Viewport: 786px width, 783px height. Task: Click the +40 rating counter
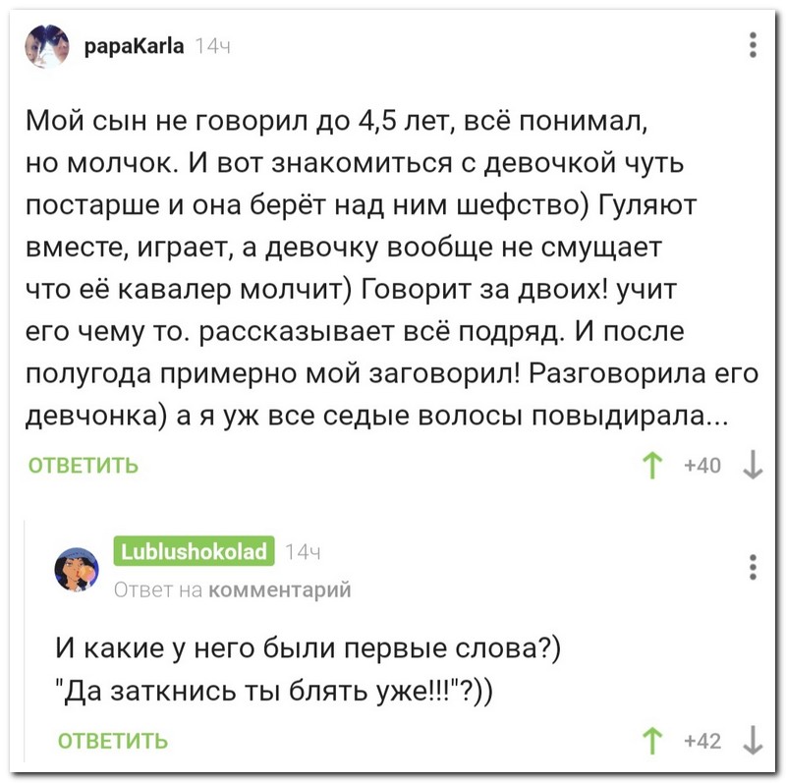point(702,466)
